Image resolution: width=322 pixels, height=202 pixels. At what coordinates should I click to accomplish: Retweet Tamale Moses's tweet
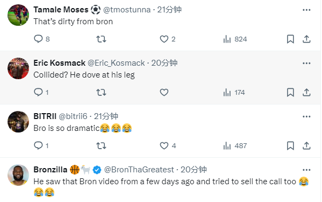(101, 39)
